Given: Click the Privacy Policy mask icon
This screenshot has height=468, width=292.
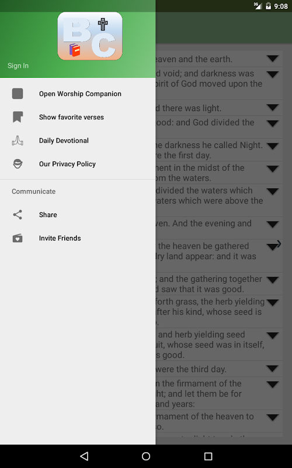Looking at the screenshot, I should click(18, 164).
